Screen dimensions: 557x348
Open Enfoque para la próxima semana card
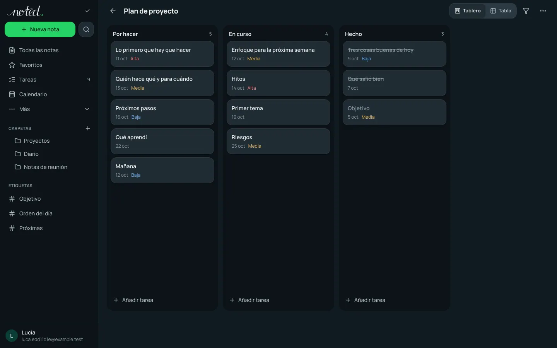pos(278,54)
